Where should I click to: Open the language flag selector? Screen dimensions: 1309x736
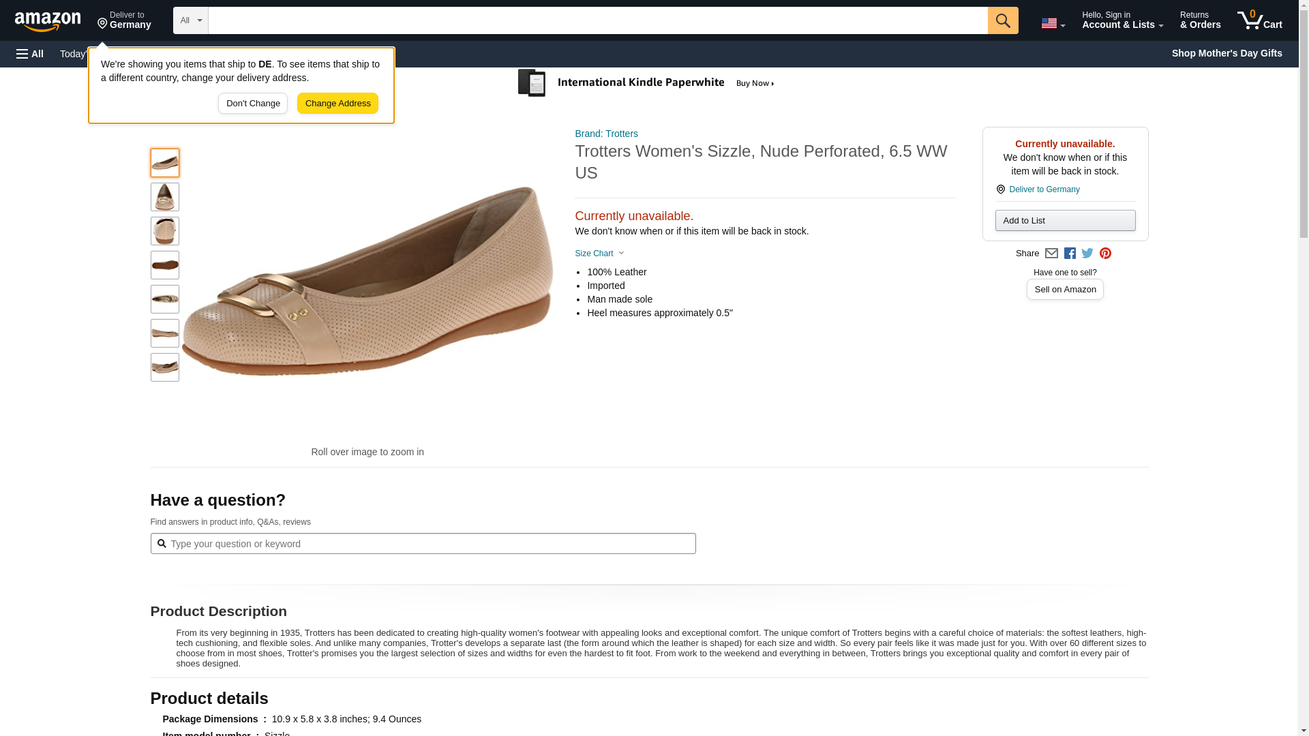pyautogui.click(x=1053, y=23)
